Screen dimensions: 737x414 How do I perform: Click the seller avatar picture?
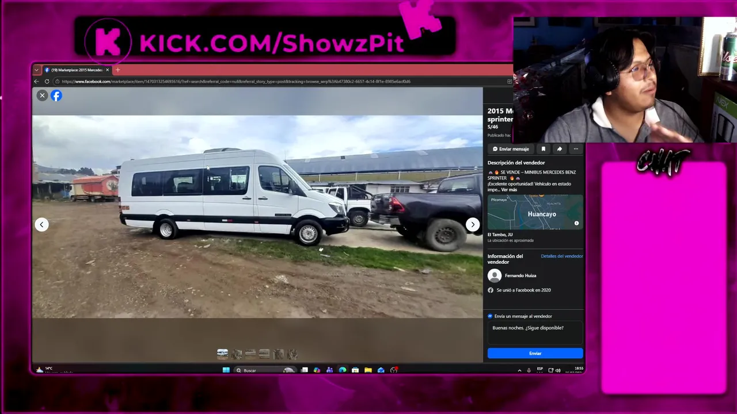[495, 275]
